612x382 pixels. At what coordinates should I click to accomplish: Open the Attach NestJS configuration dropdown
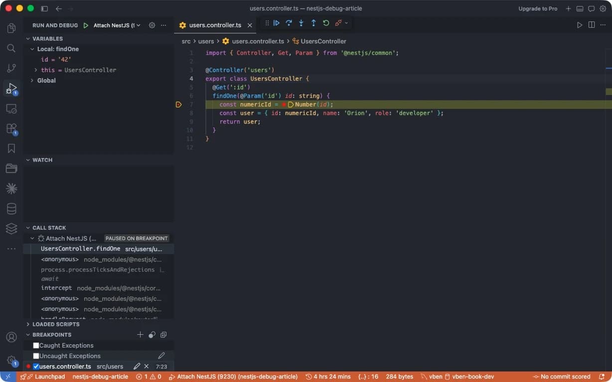[x=117, y=25]
